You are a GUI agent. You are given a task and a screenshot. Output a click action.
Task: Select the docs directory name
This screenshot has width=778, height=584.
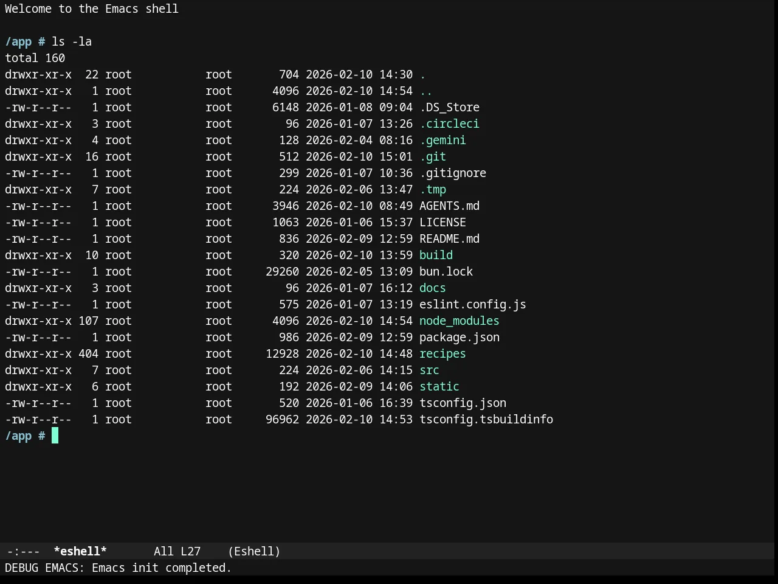pos(433,288)
